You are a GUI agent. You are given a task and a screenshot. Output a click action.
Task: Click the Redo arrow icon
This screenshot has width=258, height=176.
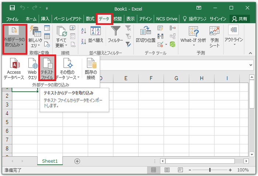[35, 8]
